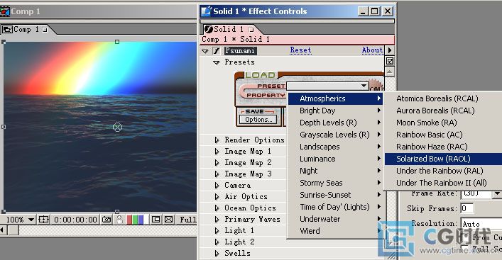502x260 pixels.
Task: Choose Rainbow Basic (AC) preset
Action: tap(443, 135)
